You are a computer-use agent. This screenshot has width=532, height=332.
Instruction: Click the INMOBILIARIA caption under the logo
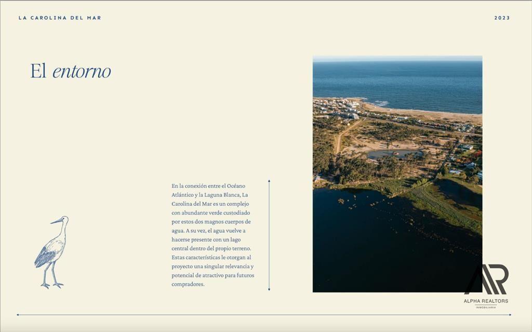[486, 307]
